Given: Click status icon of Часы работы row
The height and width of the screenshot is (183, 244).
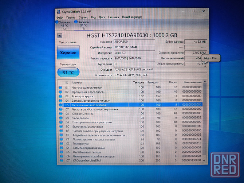Looking at the screenshot, I should point(61,118).
